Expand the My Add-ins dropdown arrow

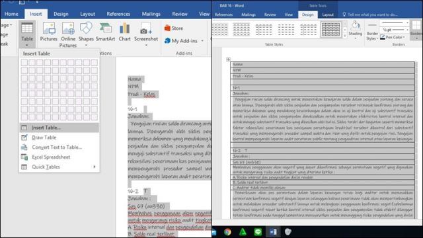point(202,41)
